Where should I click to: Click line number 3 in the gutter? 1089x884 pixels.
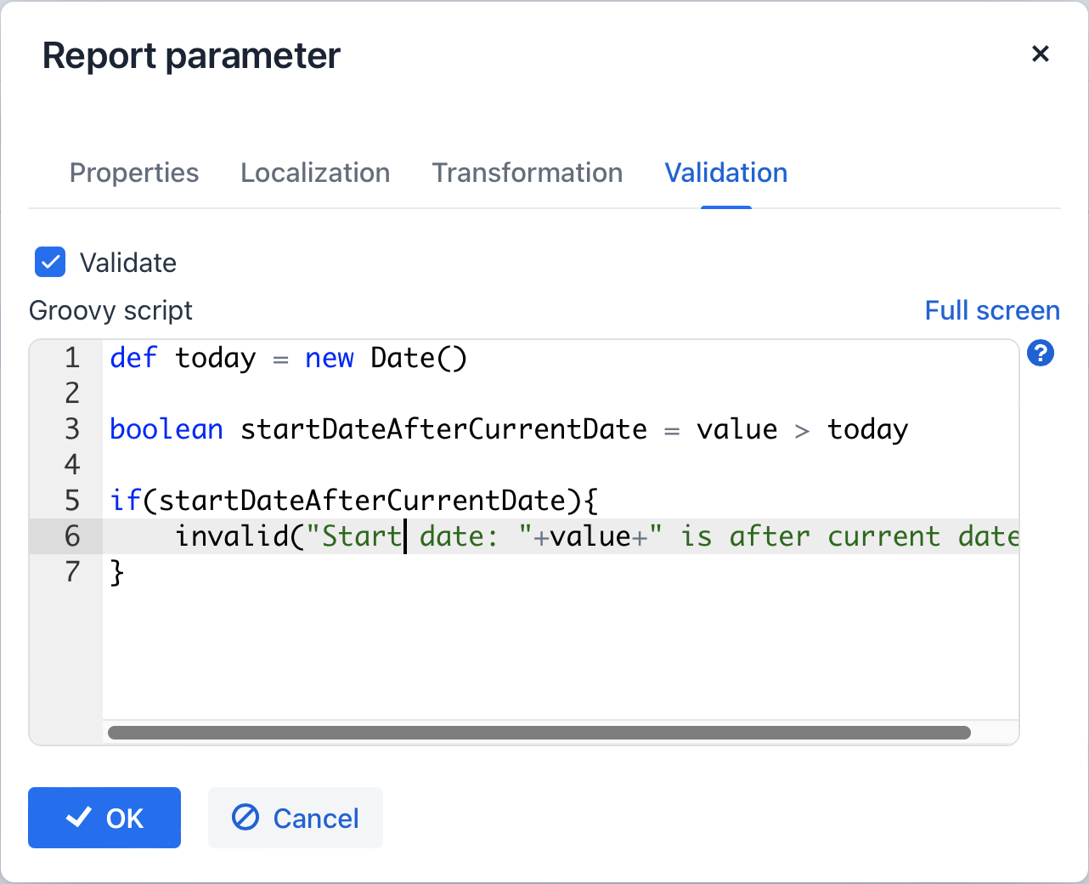tap(72, 429)
